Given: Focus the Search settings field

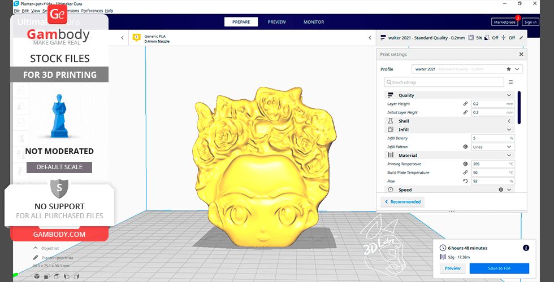Looking at the screenshot, I should coord(444,82).
